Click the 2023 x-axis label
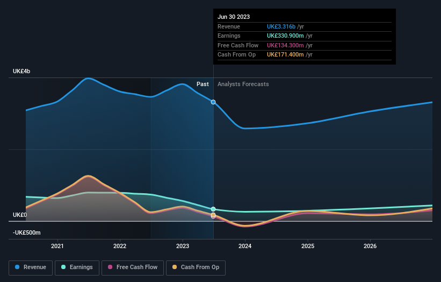 pyautogui.click(x=183, y=246)
